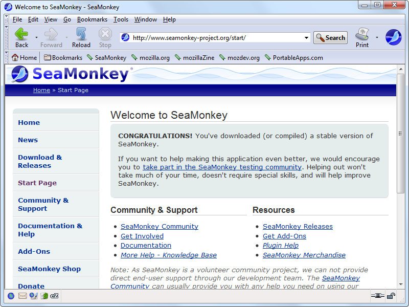Open the Tools menu
Image resolution: width=409 pixels, height=307 pixels.
121,19
